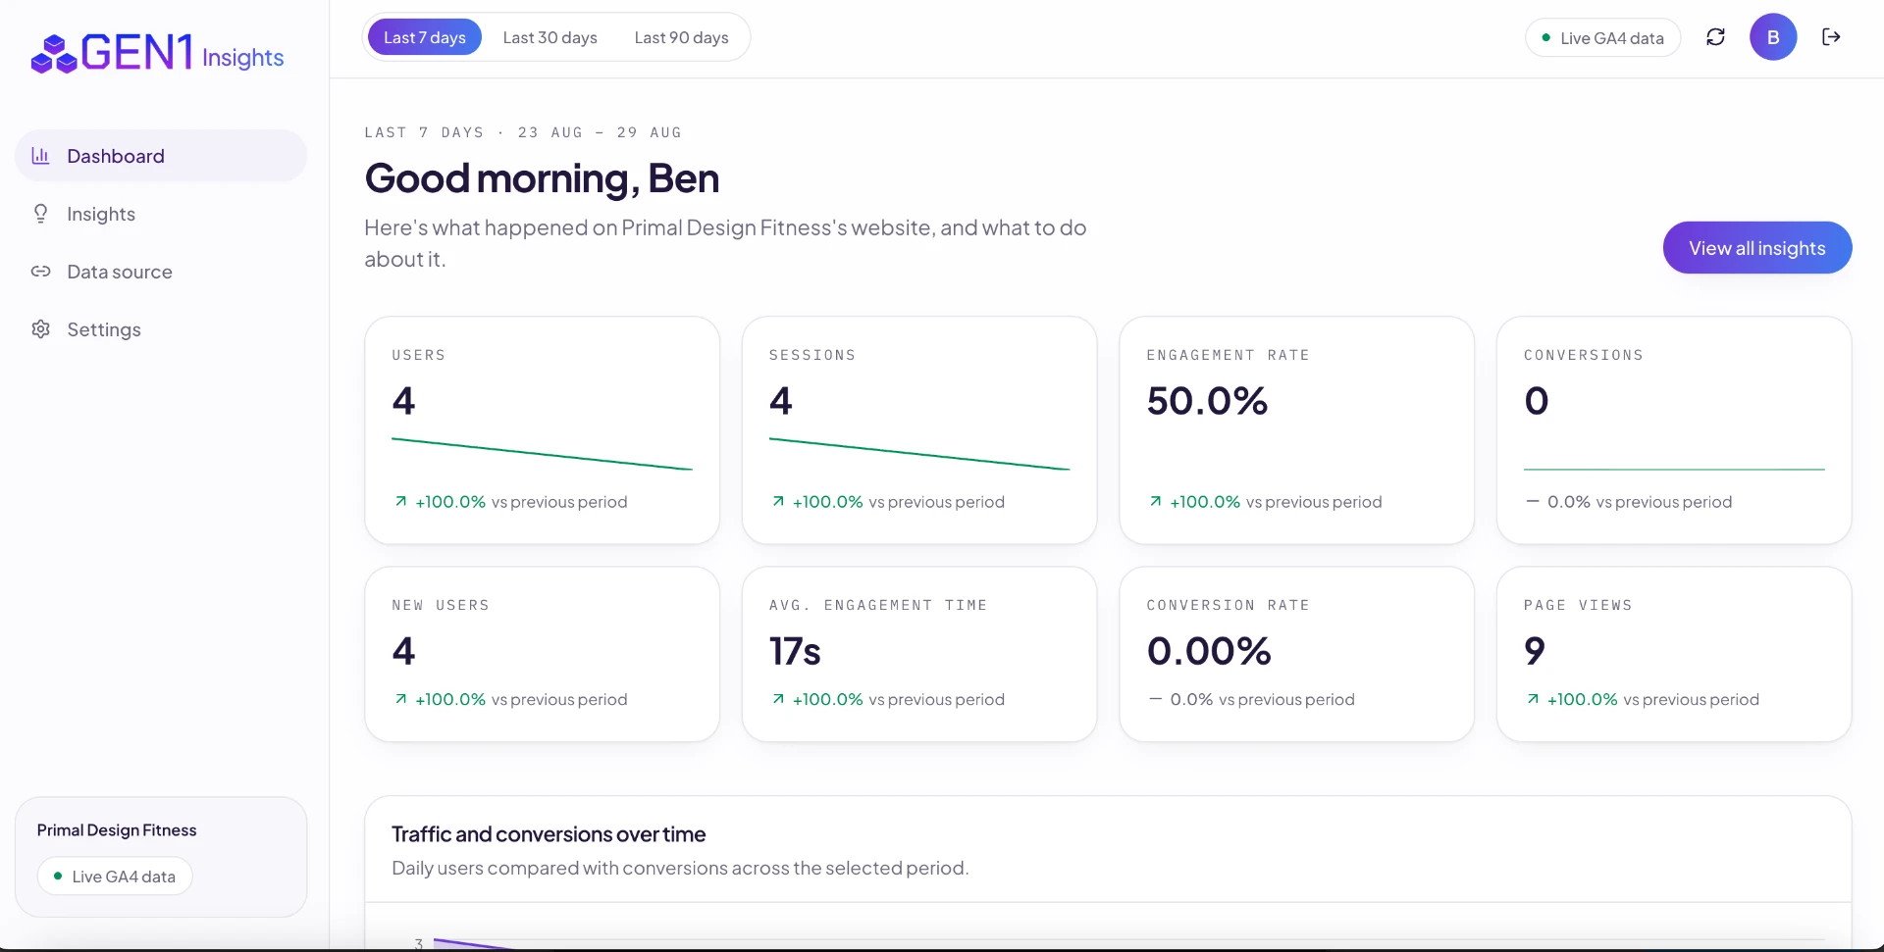The width and height of the screenshot is (1884, 952).
Task: Click the Users sparkline chart
Action: (542, 454)
